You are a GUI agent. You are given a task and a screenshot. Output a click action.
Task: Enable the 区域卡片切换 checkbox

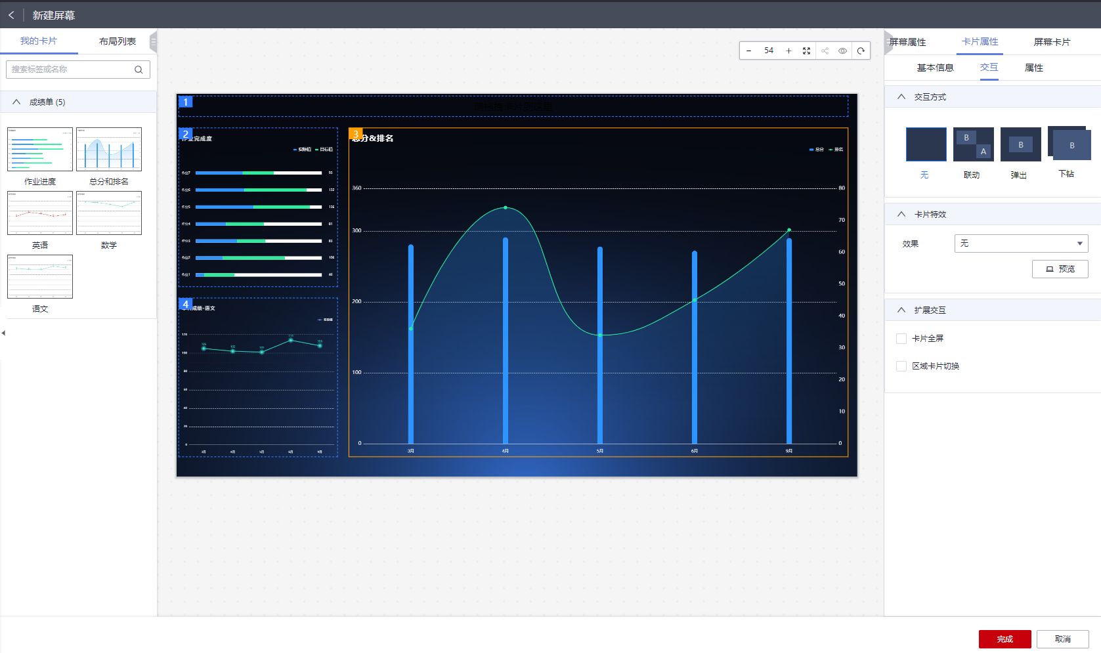pyautogui.click(x=901, y=366)
